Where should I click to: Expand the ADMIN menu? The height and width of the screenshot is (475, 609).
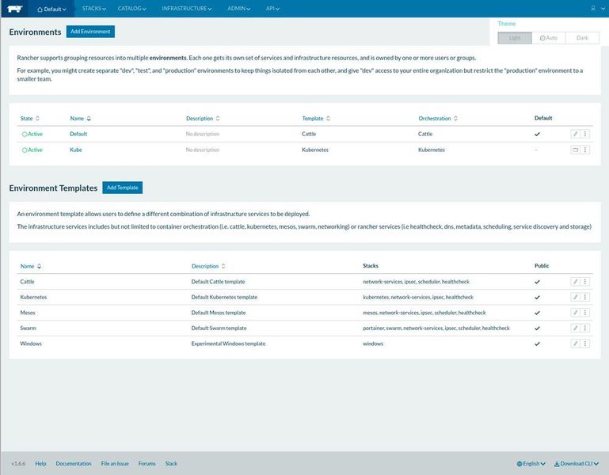pyautogui.click(x=239, y=9)
